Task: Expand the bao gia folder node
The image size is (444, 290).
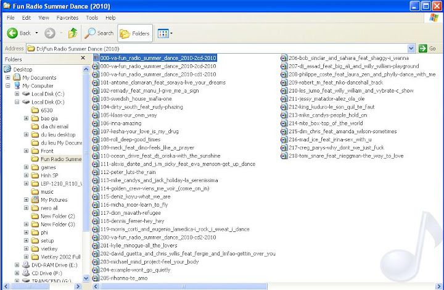Action: click(x=26, y=118)
